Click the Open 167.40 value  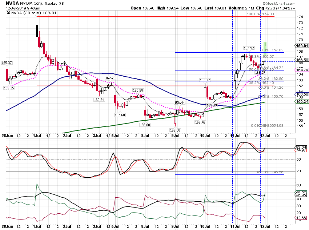pos(143,8)
